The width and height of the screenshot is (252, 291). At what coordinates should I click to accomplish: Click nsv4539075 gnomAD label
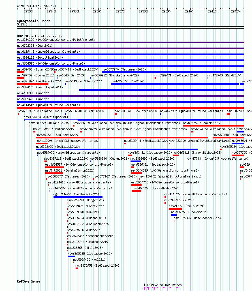(69, 153)
